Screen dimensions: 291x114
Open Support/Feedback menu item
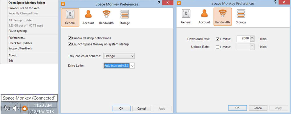[x=20, y=48]
